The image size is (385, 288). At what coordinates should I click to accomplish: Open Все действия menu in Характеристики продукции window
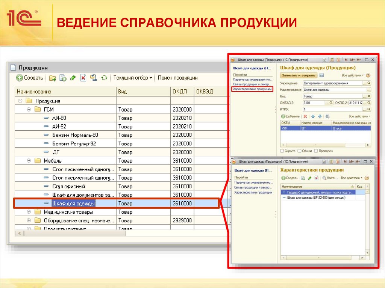point(351,178)
